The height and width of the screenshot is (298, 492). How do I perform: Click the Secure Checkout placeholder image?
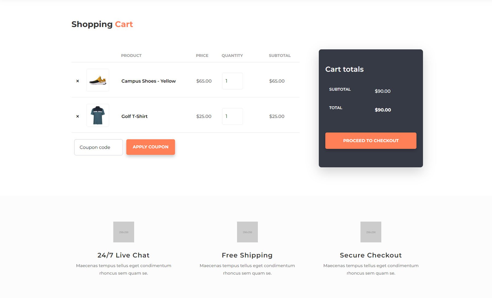click(371, 232)
